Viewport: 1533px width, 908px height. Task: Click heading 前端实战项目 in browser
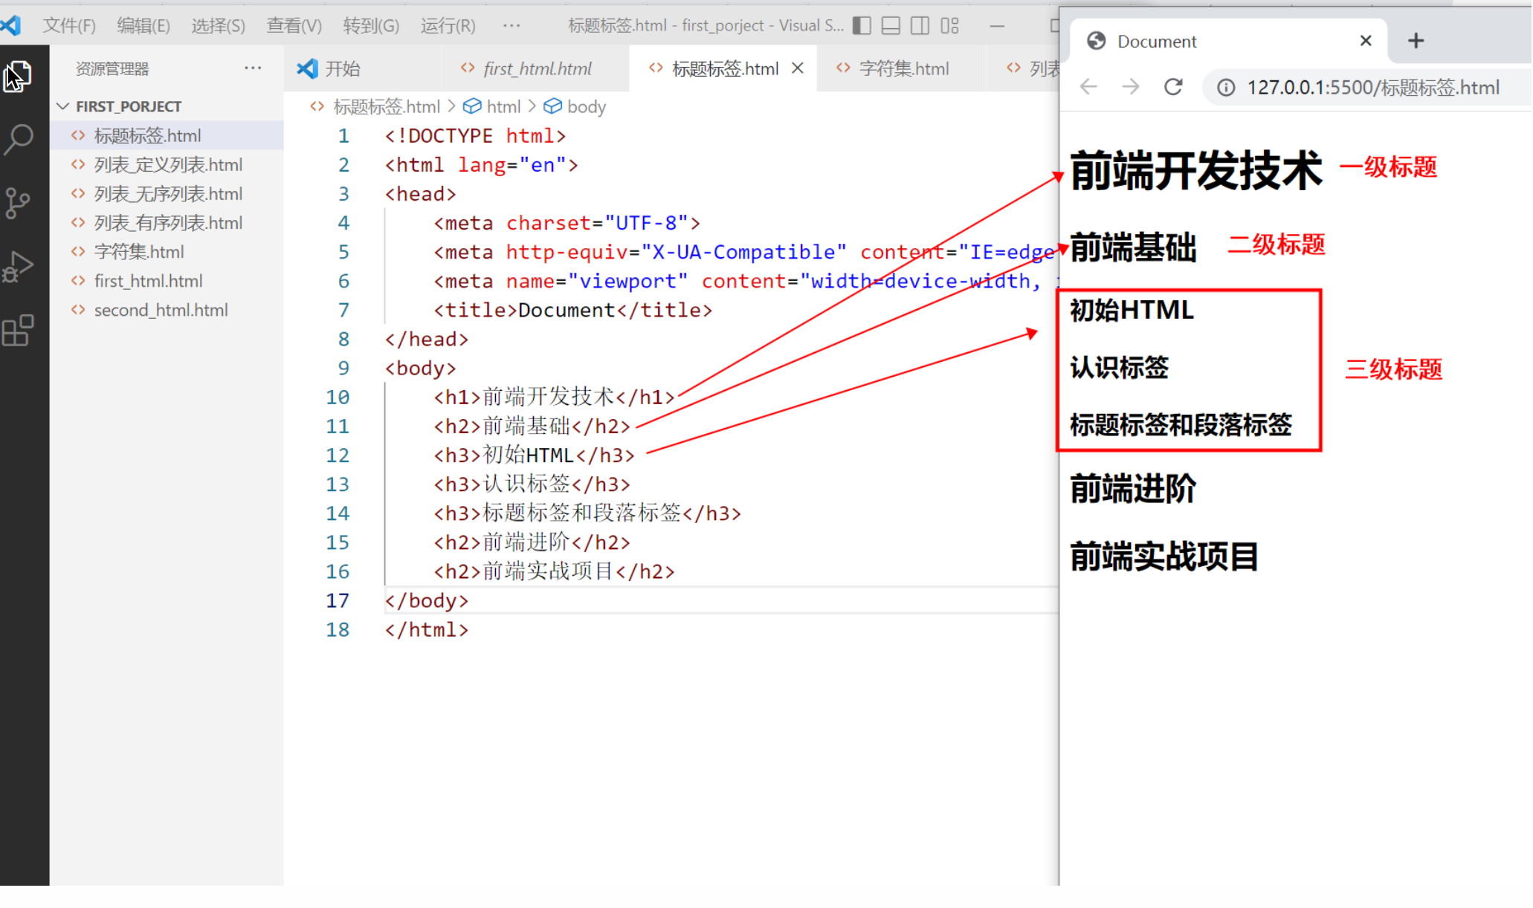tap(1164, 557)
